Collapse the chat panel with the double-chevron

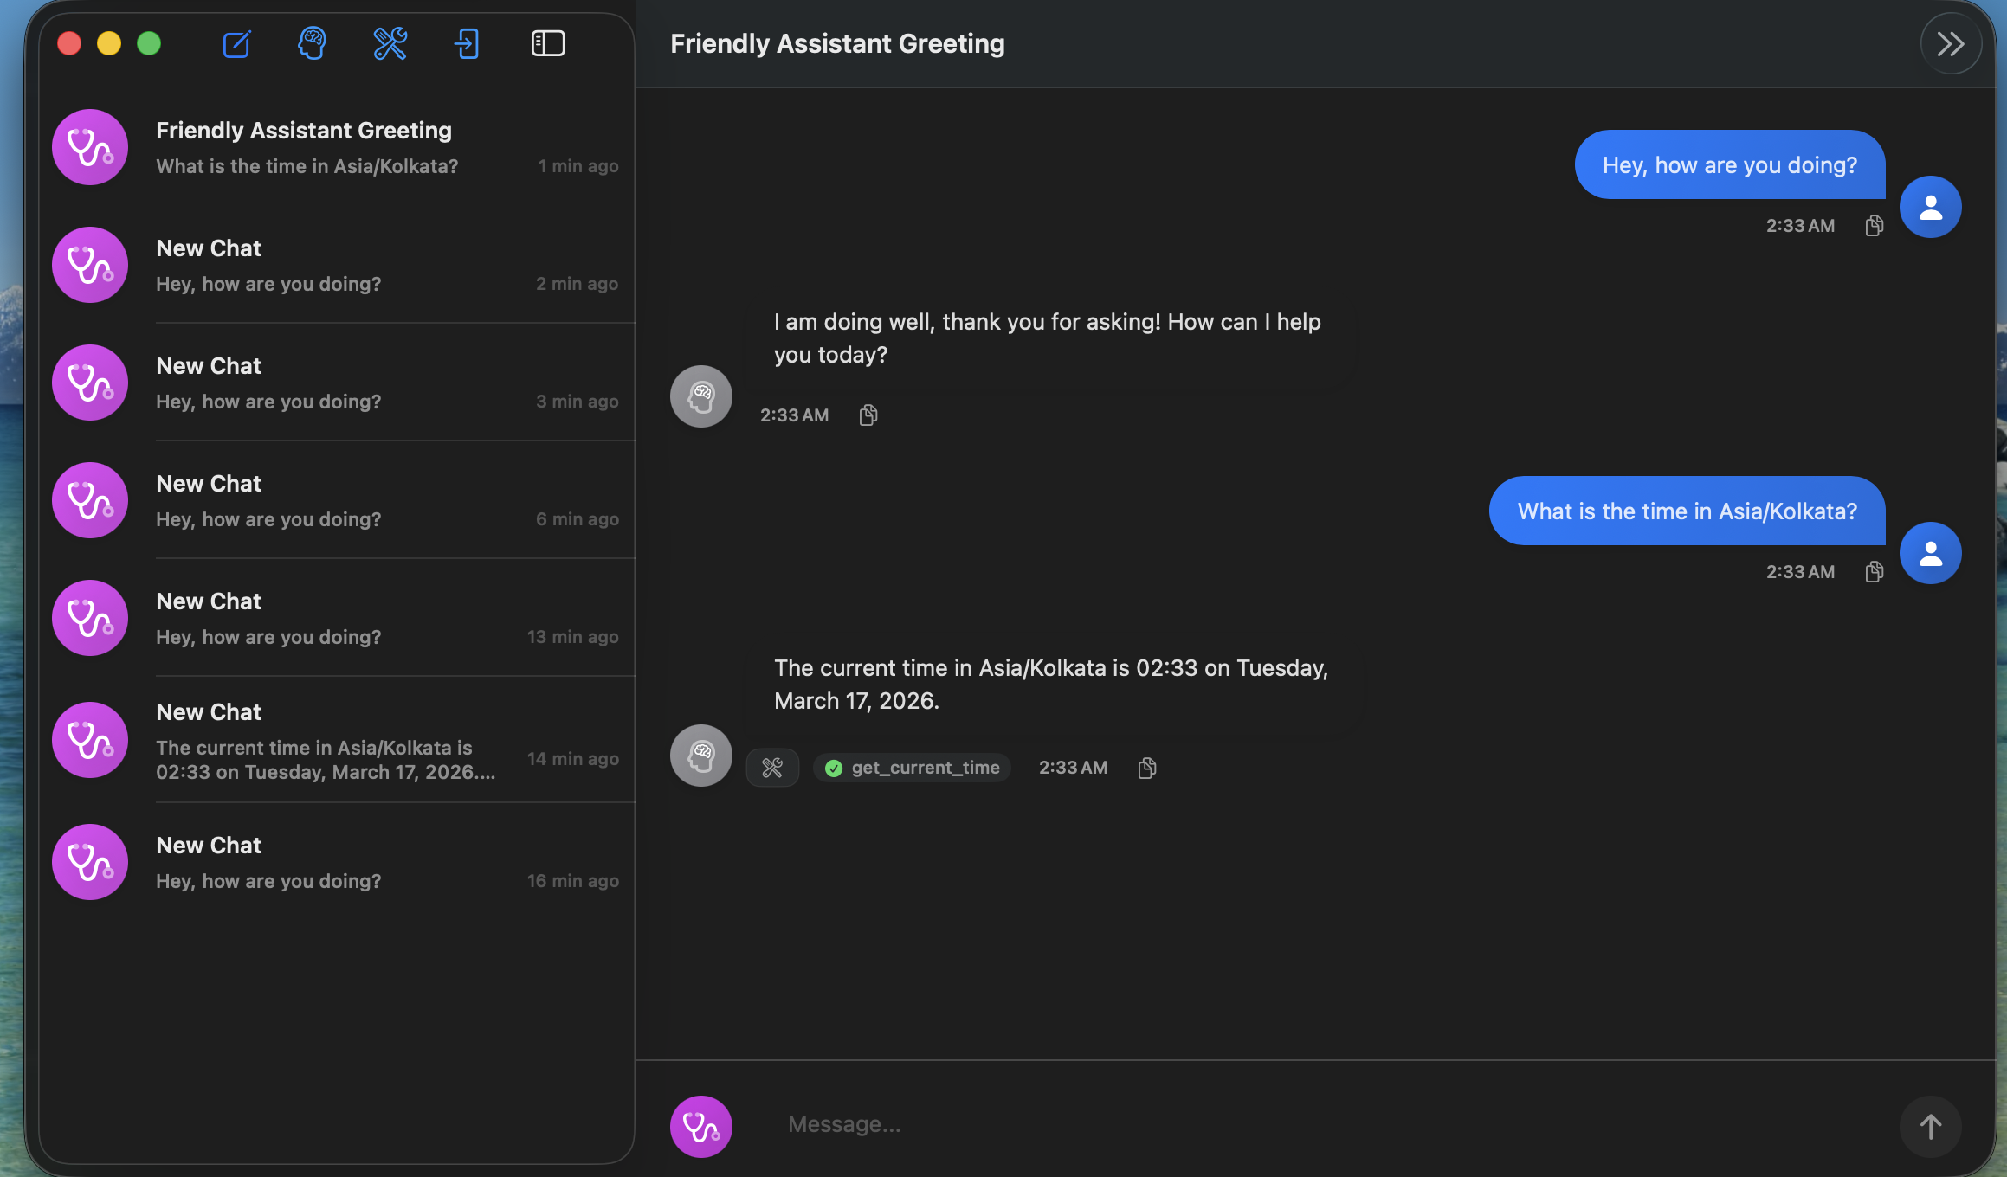(x=1951, y=42)
